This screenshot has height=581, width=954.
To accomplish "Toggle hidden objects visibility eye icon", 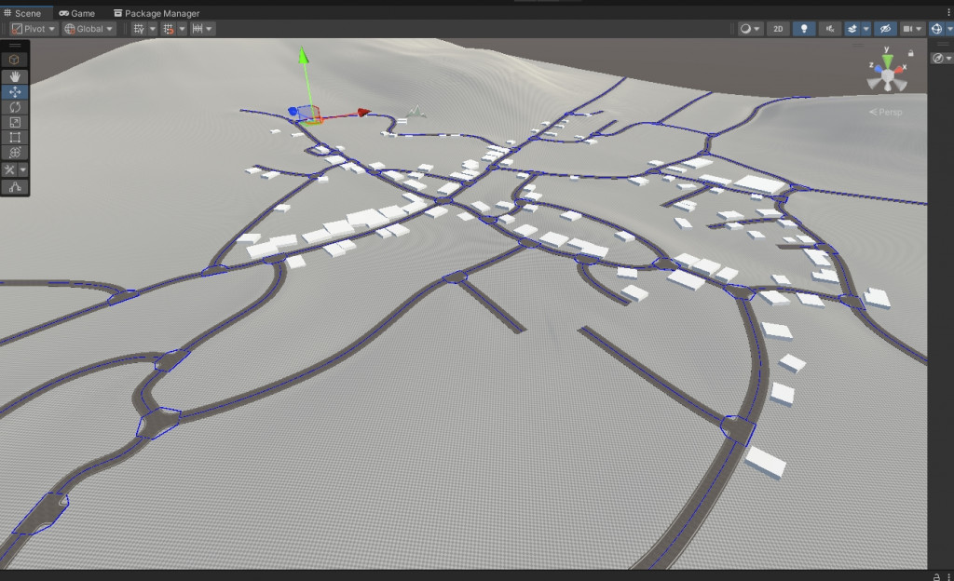I will pyautogui.click(x=885, y=29).
